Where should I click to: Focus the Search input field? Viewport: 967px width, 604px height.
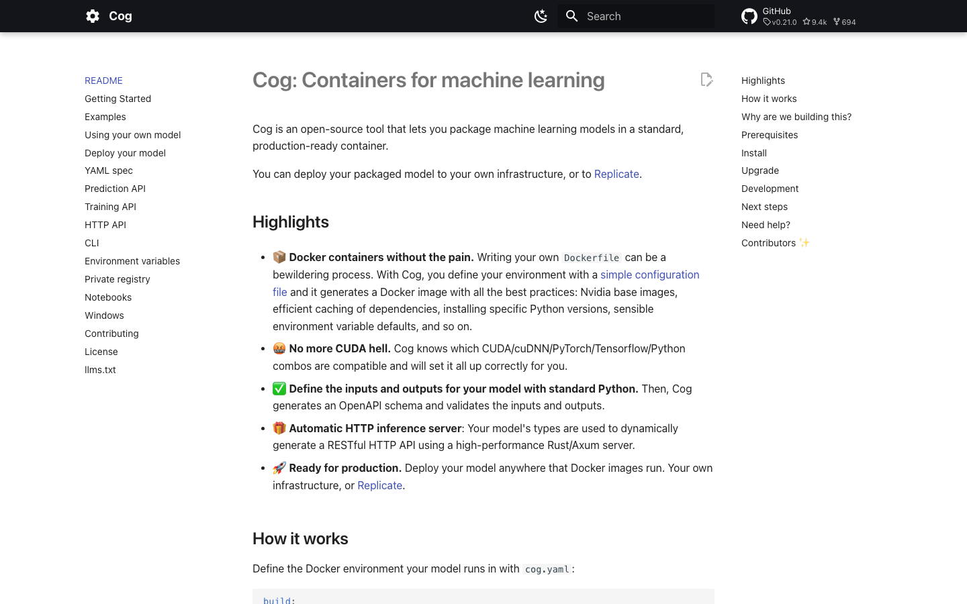click(x=636, y=16)
